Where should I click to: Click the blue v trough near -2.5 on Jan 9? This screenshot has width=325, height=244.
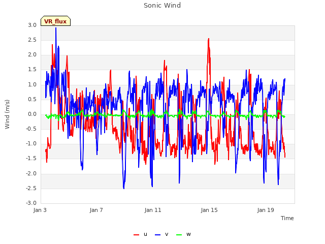click(124, 188)
